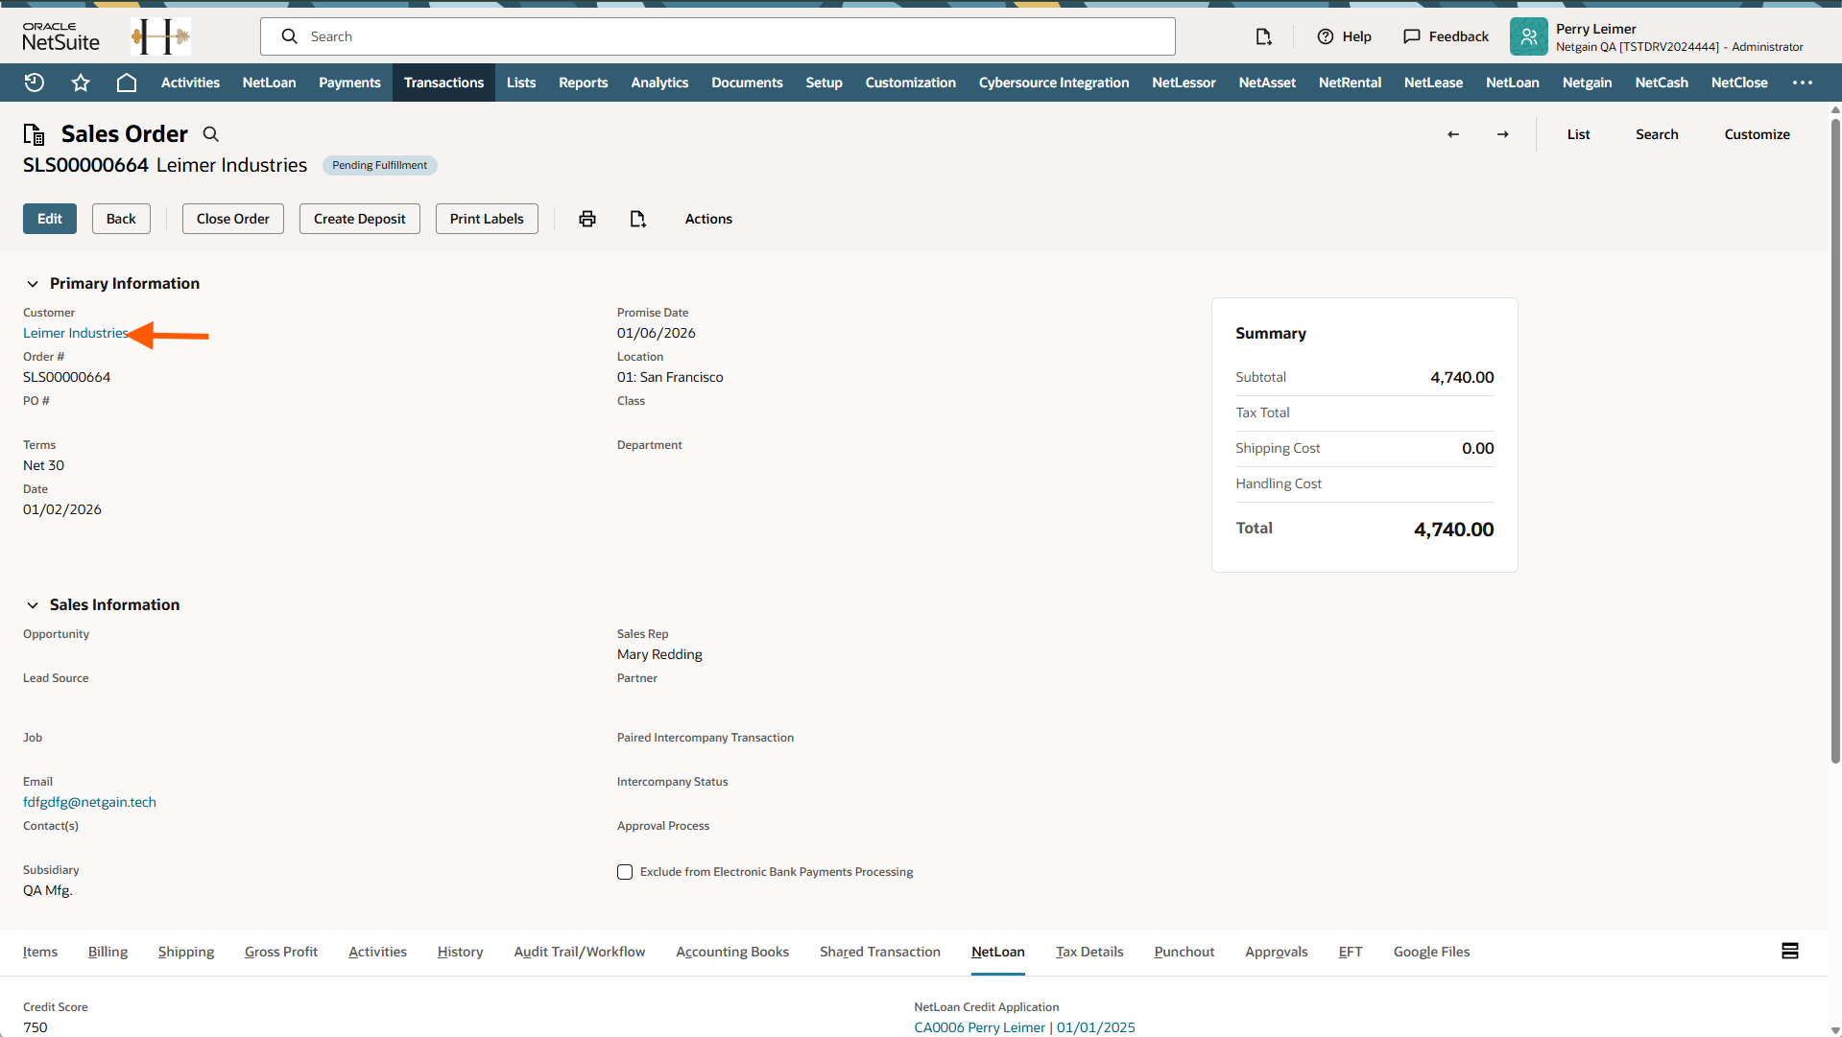
Task: Switch to the Billing tab
Action: [x=108, y=952]
